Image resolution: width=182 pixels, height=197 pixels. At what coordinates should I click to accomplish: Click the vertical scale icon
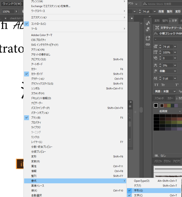coord(155,52)
